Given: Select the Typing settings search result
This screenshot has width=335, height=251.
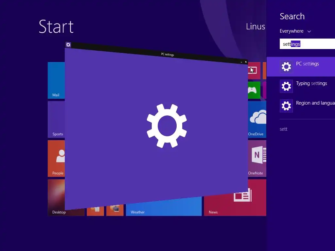Looking at the screenshot, I should coord(301,86).
